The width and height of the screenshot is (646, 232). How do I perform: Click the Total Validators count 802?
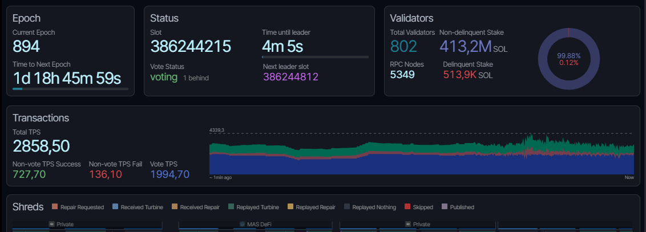[x=404, y=47]
